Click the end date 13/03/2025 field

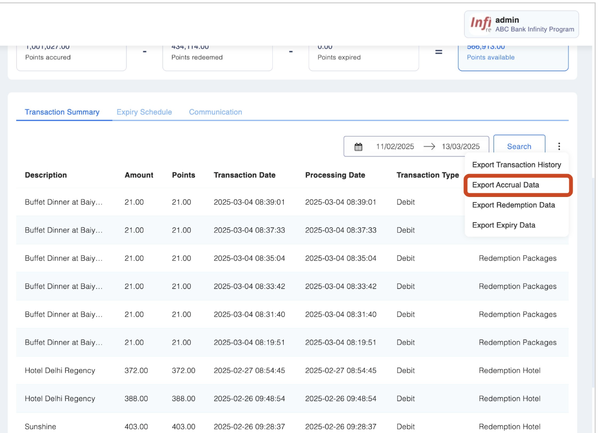pyautogui.click(x=460, y=147)
